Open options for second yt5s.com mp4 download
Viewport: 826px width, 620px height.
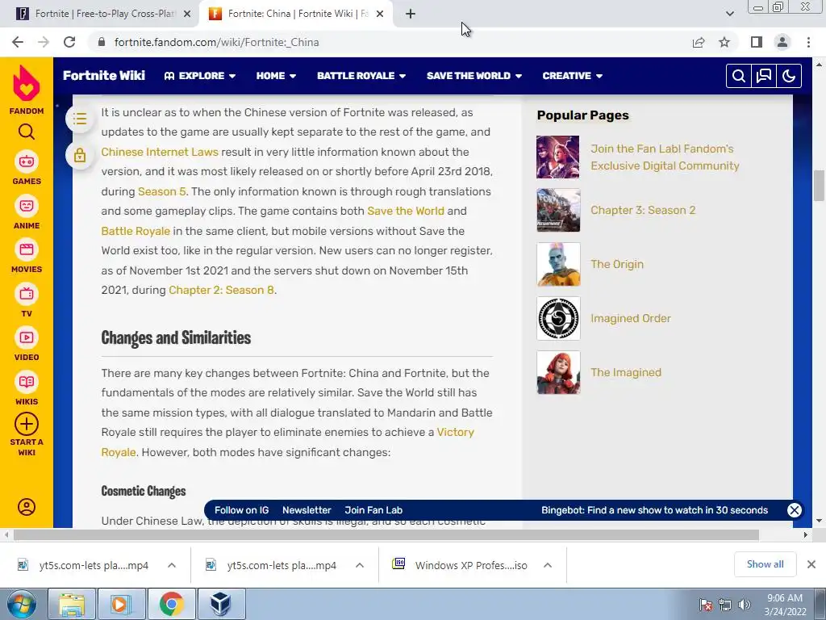(360, 565)
